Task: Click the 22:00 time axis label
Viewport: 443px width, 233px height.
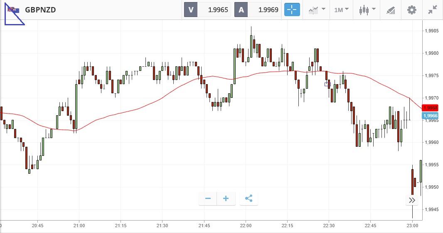Action: (246, 226)
